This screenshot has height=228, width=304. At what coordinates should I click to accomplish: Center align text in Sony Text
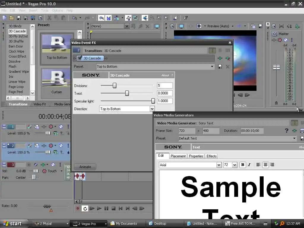(x=265, y=165)
